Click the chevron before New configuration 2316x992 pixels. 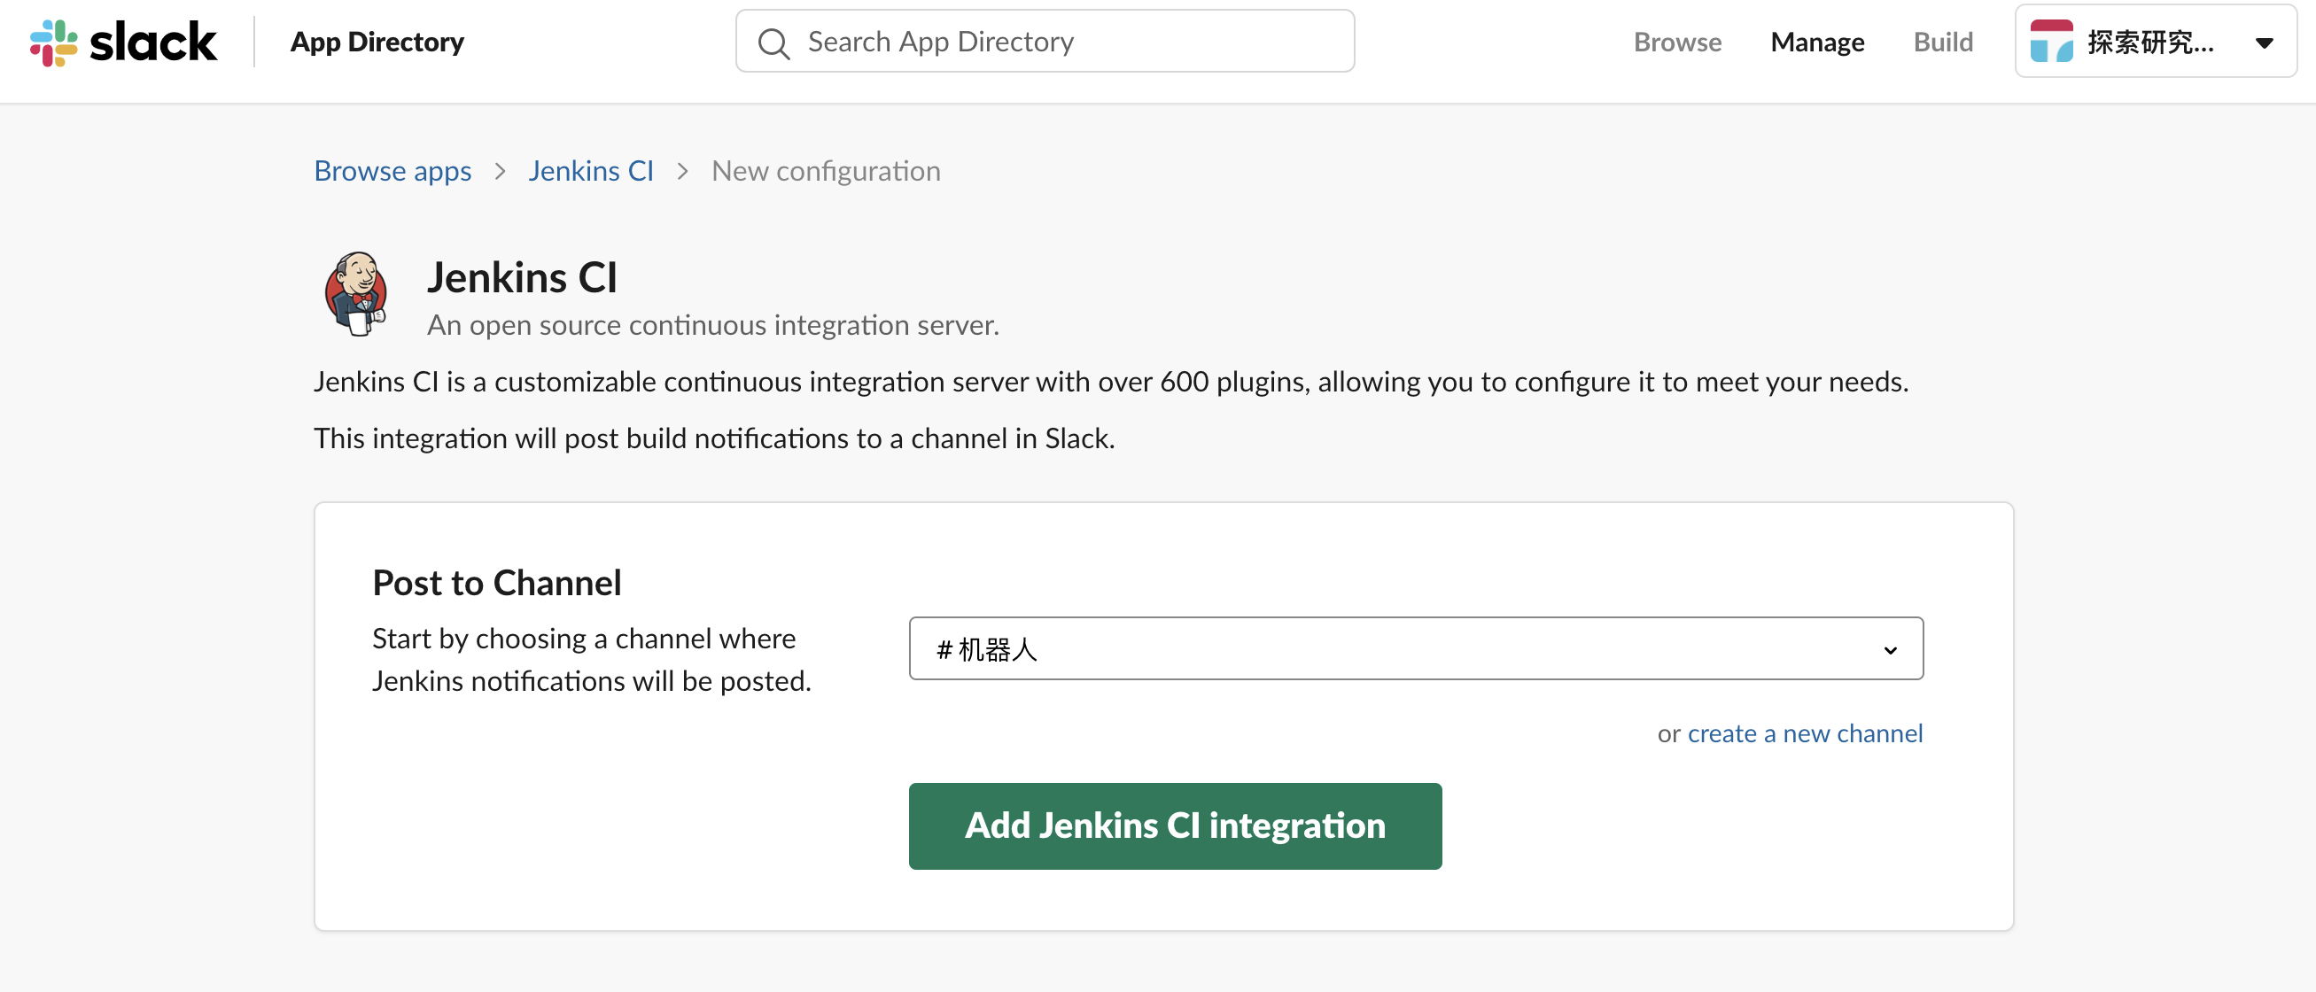682,171
